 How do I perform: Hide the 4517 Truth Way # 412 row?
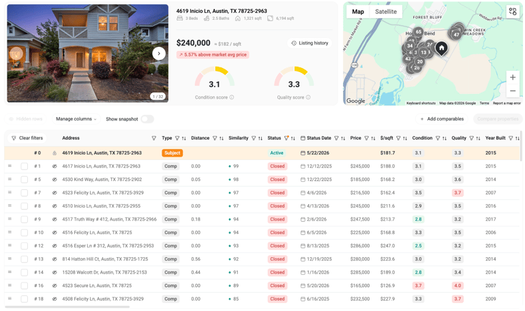coord(55,219)
